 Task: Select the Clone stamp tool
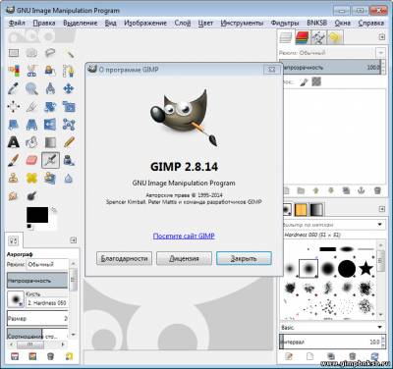(x=14, y=179)
